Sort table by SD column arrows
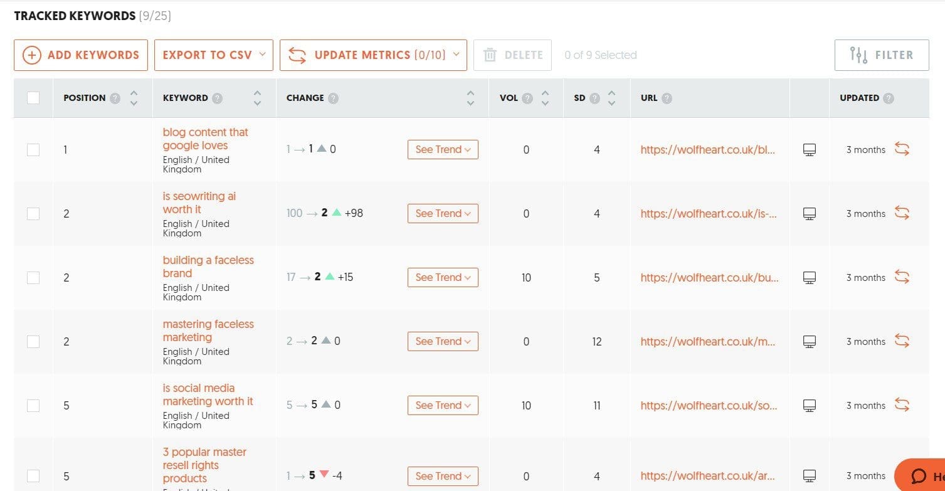 click(x=612, y=98)
